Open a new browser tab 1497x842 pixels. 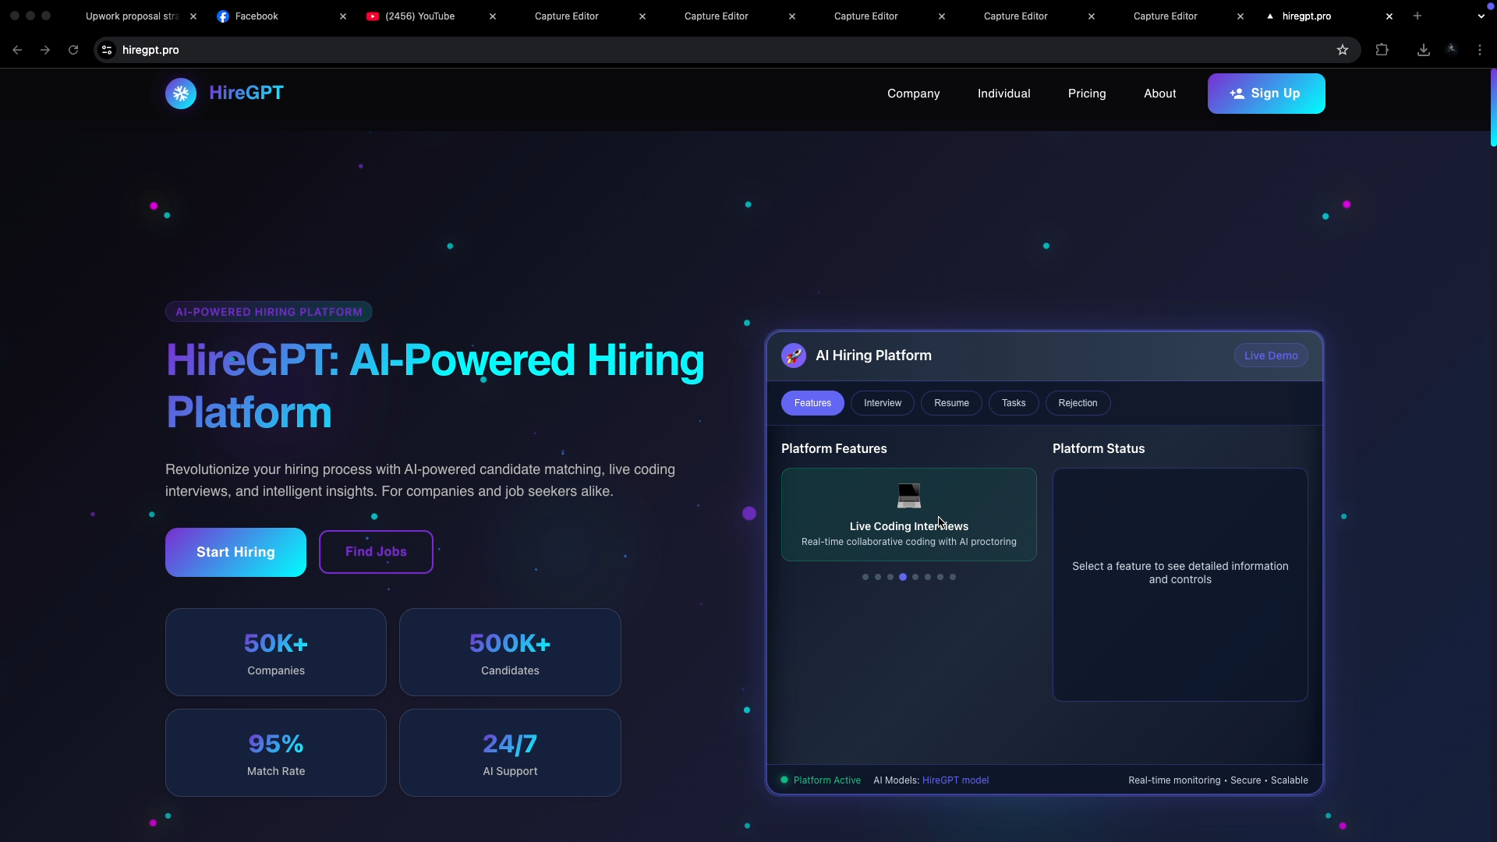(x=1417, y=16)
